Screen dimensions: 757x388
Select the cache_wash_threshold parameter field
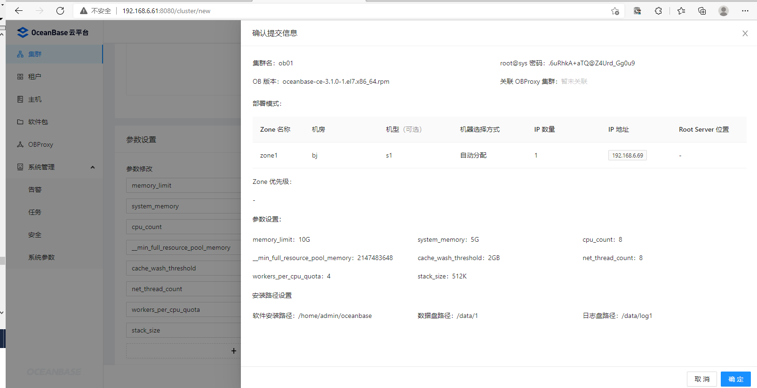(x=183, y=268)
